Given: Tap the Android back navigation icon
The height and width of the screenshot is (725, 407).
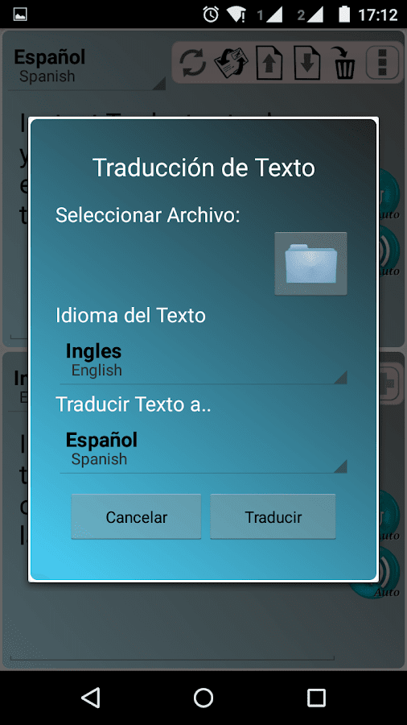Looking at the screenshot, I should coord(90,698).
